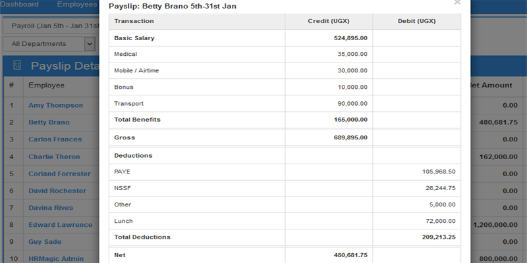The width and height of the screenshot is (527, 263).
Task: Click the Total Deductions row amount
Action: click(x=439, y=237)
